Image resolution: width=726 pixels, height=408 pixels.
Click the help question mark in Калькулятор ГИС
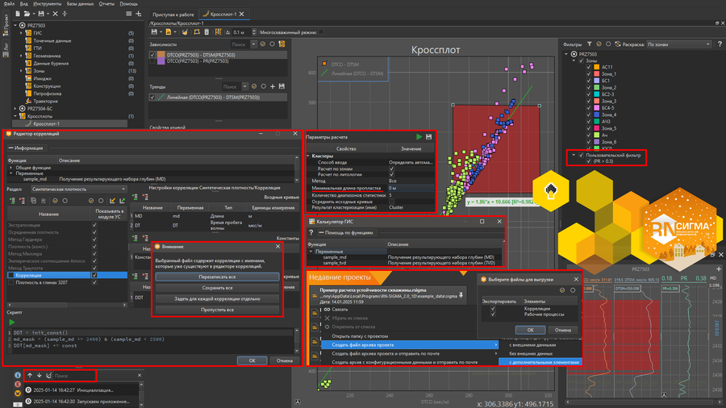(311, 232)
